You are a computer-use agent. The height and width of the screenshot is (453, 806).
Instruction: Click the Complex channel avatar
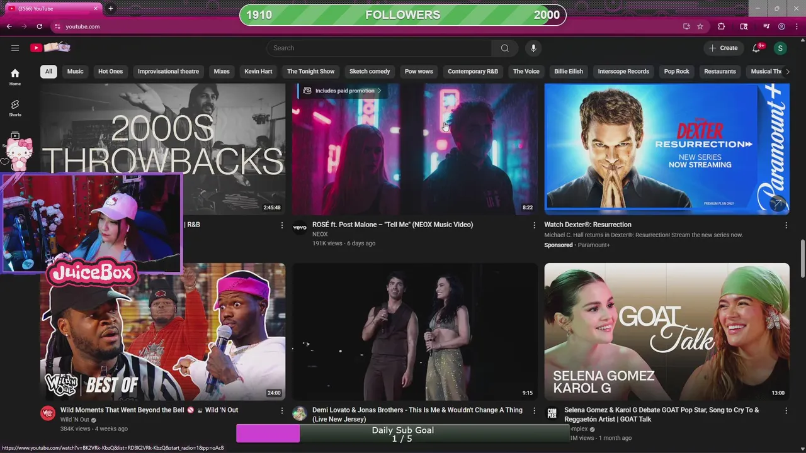(x=552, y=413)
